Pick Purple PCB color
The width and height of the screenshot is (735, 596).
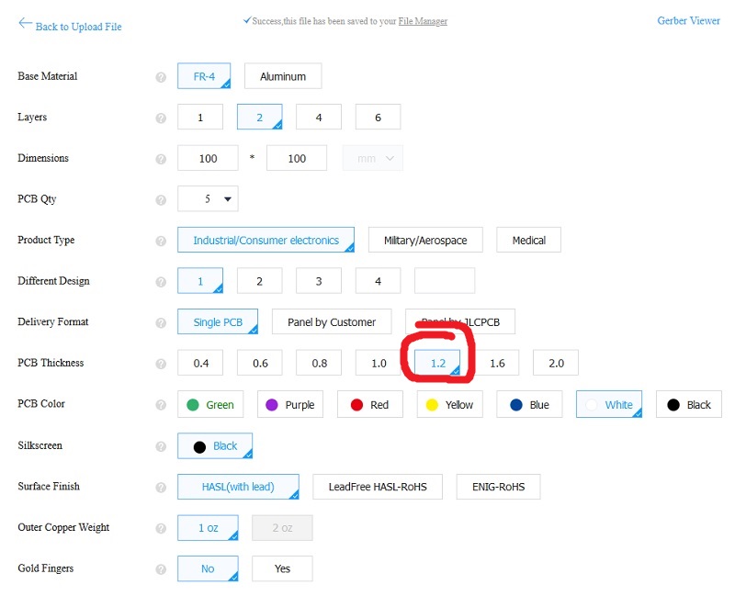coord(290,404)
